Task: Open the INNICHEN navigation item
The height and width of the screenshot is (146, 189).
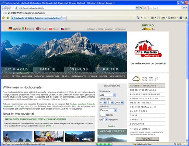Action: click(27, 76)
